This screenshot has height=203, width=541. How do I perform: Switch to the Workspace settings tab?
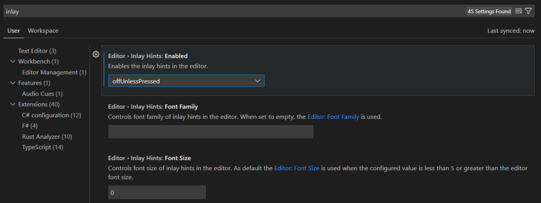[x=43, y=31]
